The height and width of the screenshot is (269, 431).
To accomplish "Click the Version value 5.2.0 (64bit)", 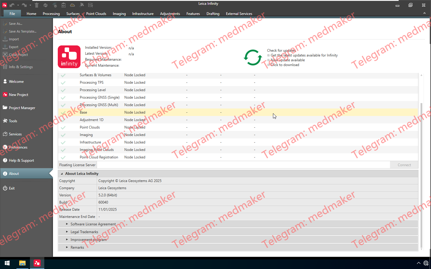I will point(108,195).
